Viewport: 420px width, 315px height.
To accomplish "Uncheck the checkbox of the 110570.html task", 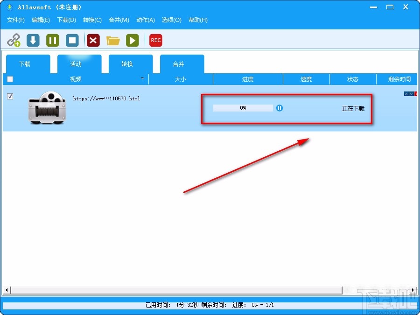I will tap(10, 96).
